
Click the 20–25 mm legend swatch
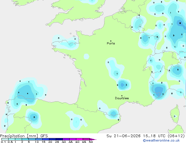click(x=53, y=139)
